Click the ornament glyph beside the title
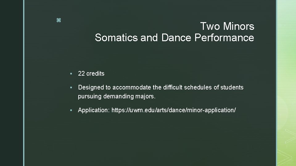This screenshot has width=296, height=166. 59,20
